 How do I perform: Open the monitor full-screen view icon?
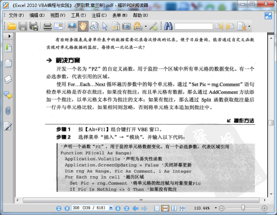72,26
